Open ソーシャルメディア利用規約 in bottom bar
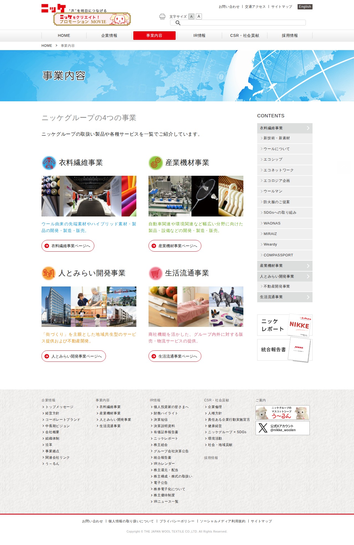 (x=223, y=521)
